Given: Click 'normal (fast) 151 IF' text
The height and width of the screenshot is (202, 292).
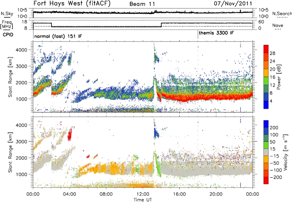Looking at the screenshot, I should (58, 36).
